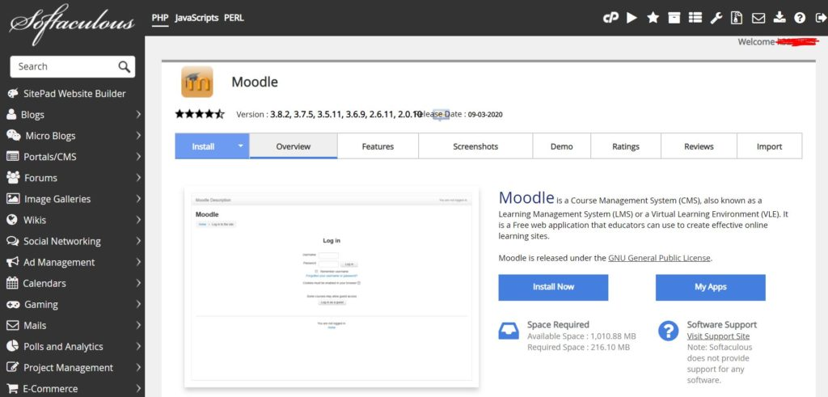Click the import download icon in top bar

(x=779, y=18)
